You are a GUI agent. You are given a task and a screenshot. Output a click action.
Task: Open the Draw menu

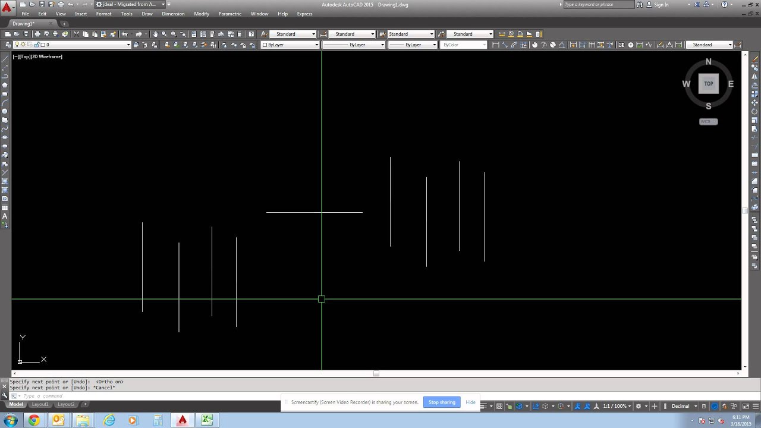147,14
